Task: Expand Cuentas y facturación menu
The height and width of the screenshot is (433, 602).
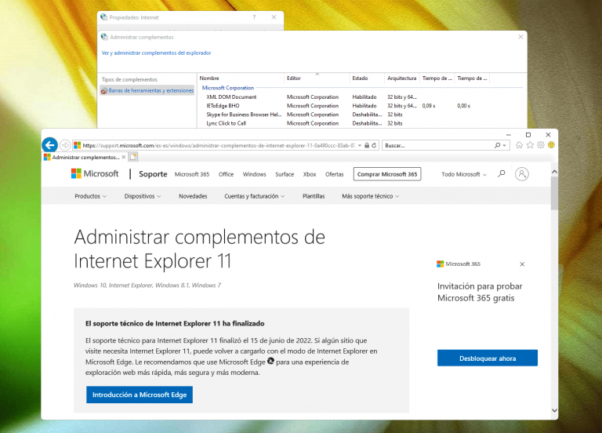Action: pos(254,196)
